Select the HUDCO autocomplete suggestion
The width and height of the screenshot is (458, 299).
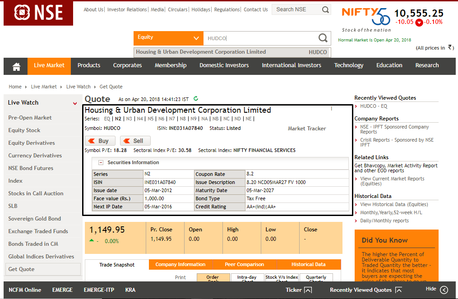[x=232, y=52]
